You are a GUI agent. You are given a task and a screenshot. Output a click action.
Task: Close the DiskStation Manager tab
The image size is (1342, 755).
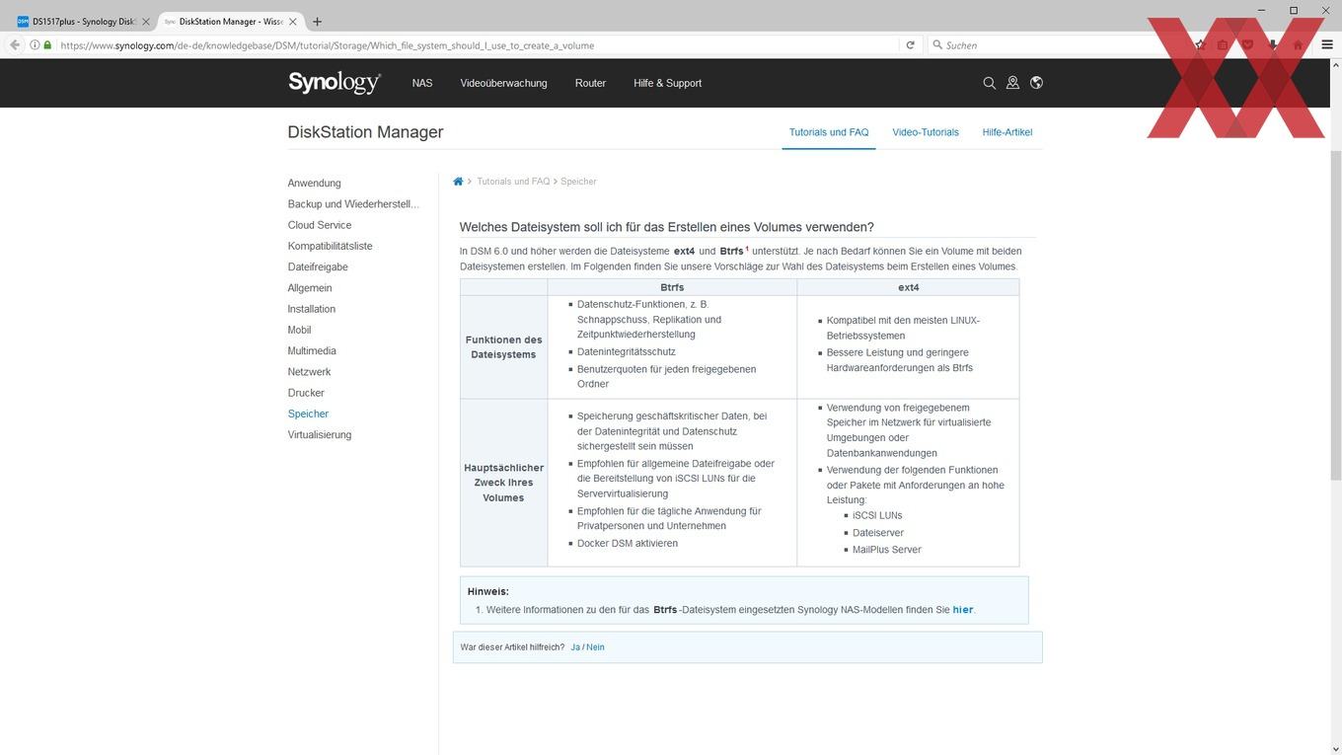pos(292,22)
